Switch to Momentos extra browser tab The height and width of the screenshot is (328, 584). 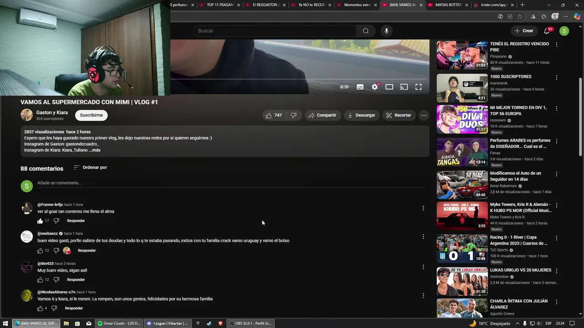[x=356, y=5]
